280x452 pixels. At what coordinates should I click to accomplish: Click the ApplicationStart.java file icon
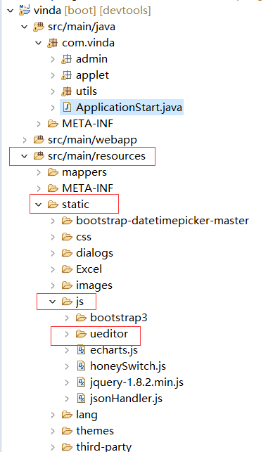click(x=67, y=108)
